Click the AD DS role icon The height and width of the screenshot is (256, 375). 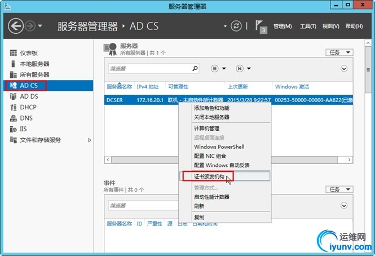coord(14,96)
